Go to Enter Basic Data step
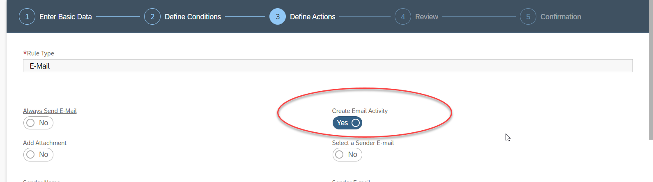The width and height of the screenshot is (653, 182). click(66, 17)
